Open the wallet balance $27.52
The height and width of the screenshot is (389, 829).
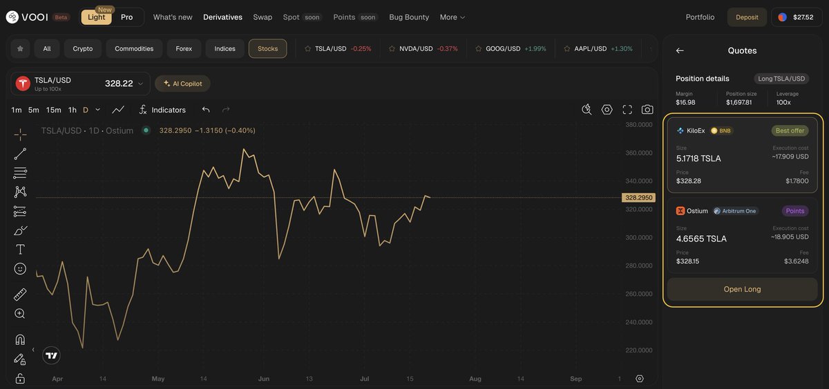pos(797,17)
